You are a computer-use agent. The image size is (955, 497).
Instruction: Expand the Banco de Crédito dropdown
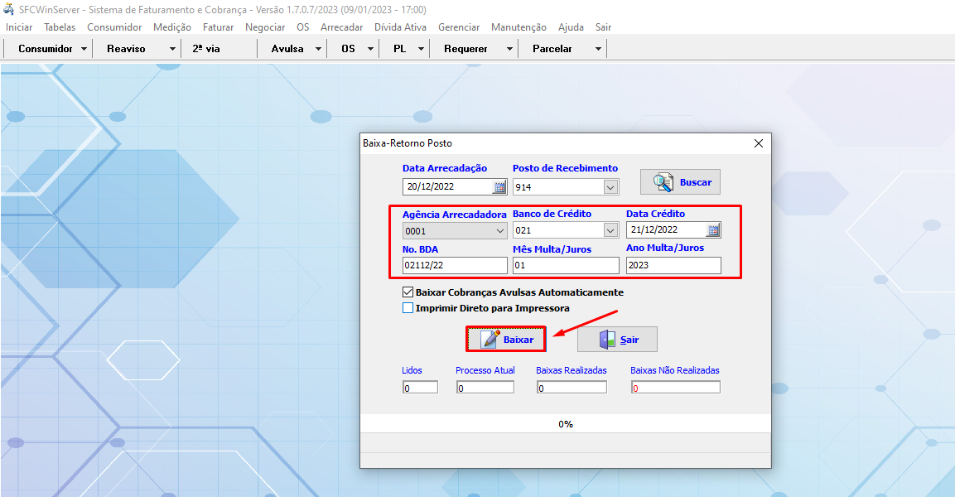pos(610,230)
